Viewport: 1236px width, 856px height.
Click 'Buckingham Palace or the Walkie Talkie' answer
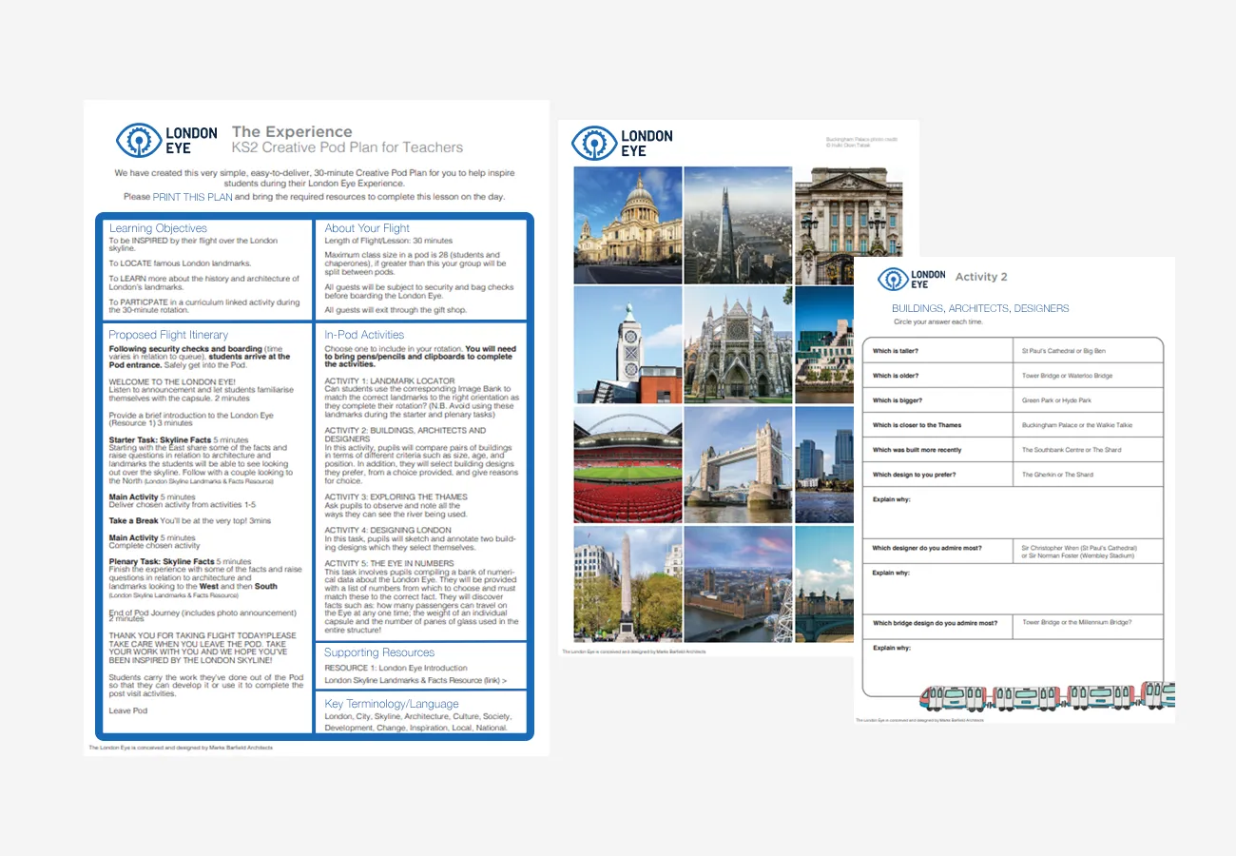(x=1077, y=425)
